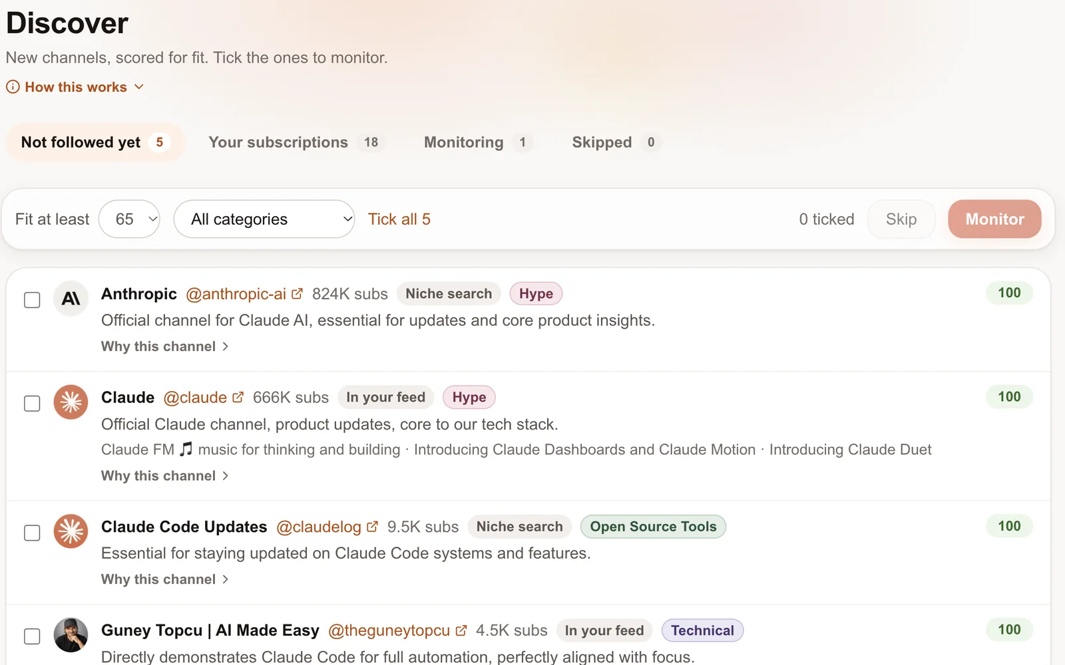The height and width of the screenshot is (665, 1065).
Task: Click the 100 fit score on Anthropic row
Action: coord(1009,293)
